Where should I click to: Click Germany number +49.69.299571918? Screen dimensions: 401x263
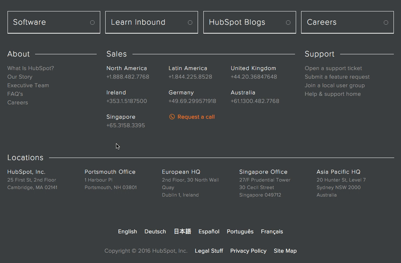(192, 101)
